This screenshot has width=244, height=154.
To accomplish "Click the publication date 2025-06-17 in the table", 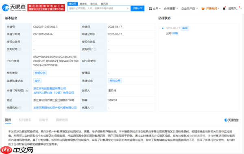I will coord(115,34).
